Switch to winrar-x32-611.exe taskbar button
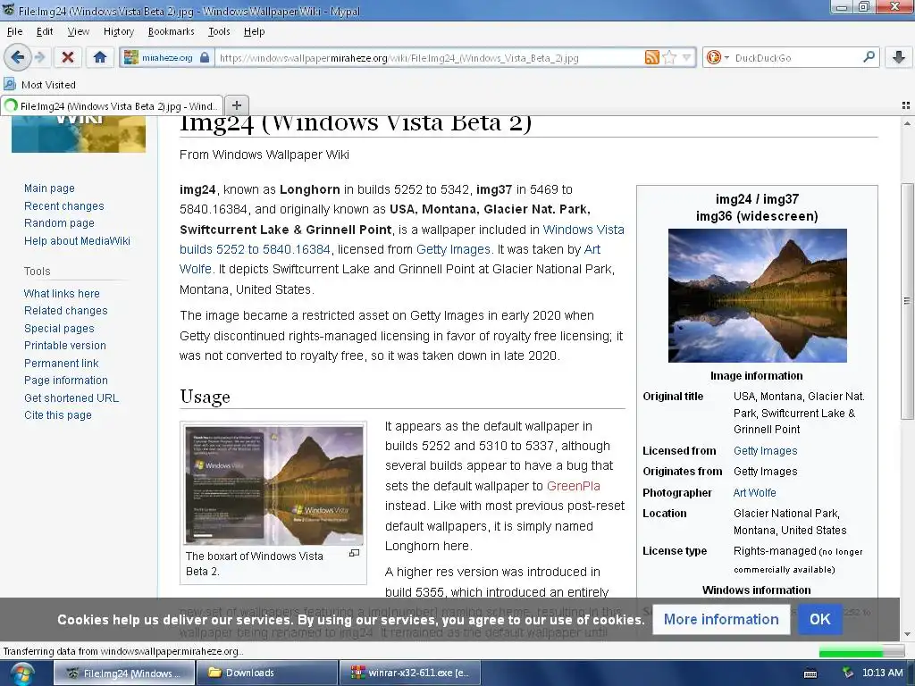The width and height of the screenshot is (915, 686). tap(411, 673)
